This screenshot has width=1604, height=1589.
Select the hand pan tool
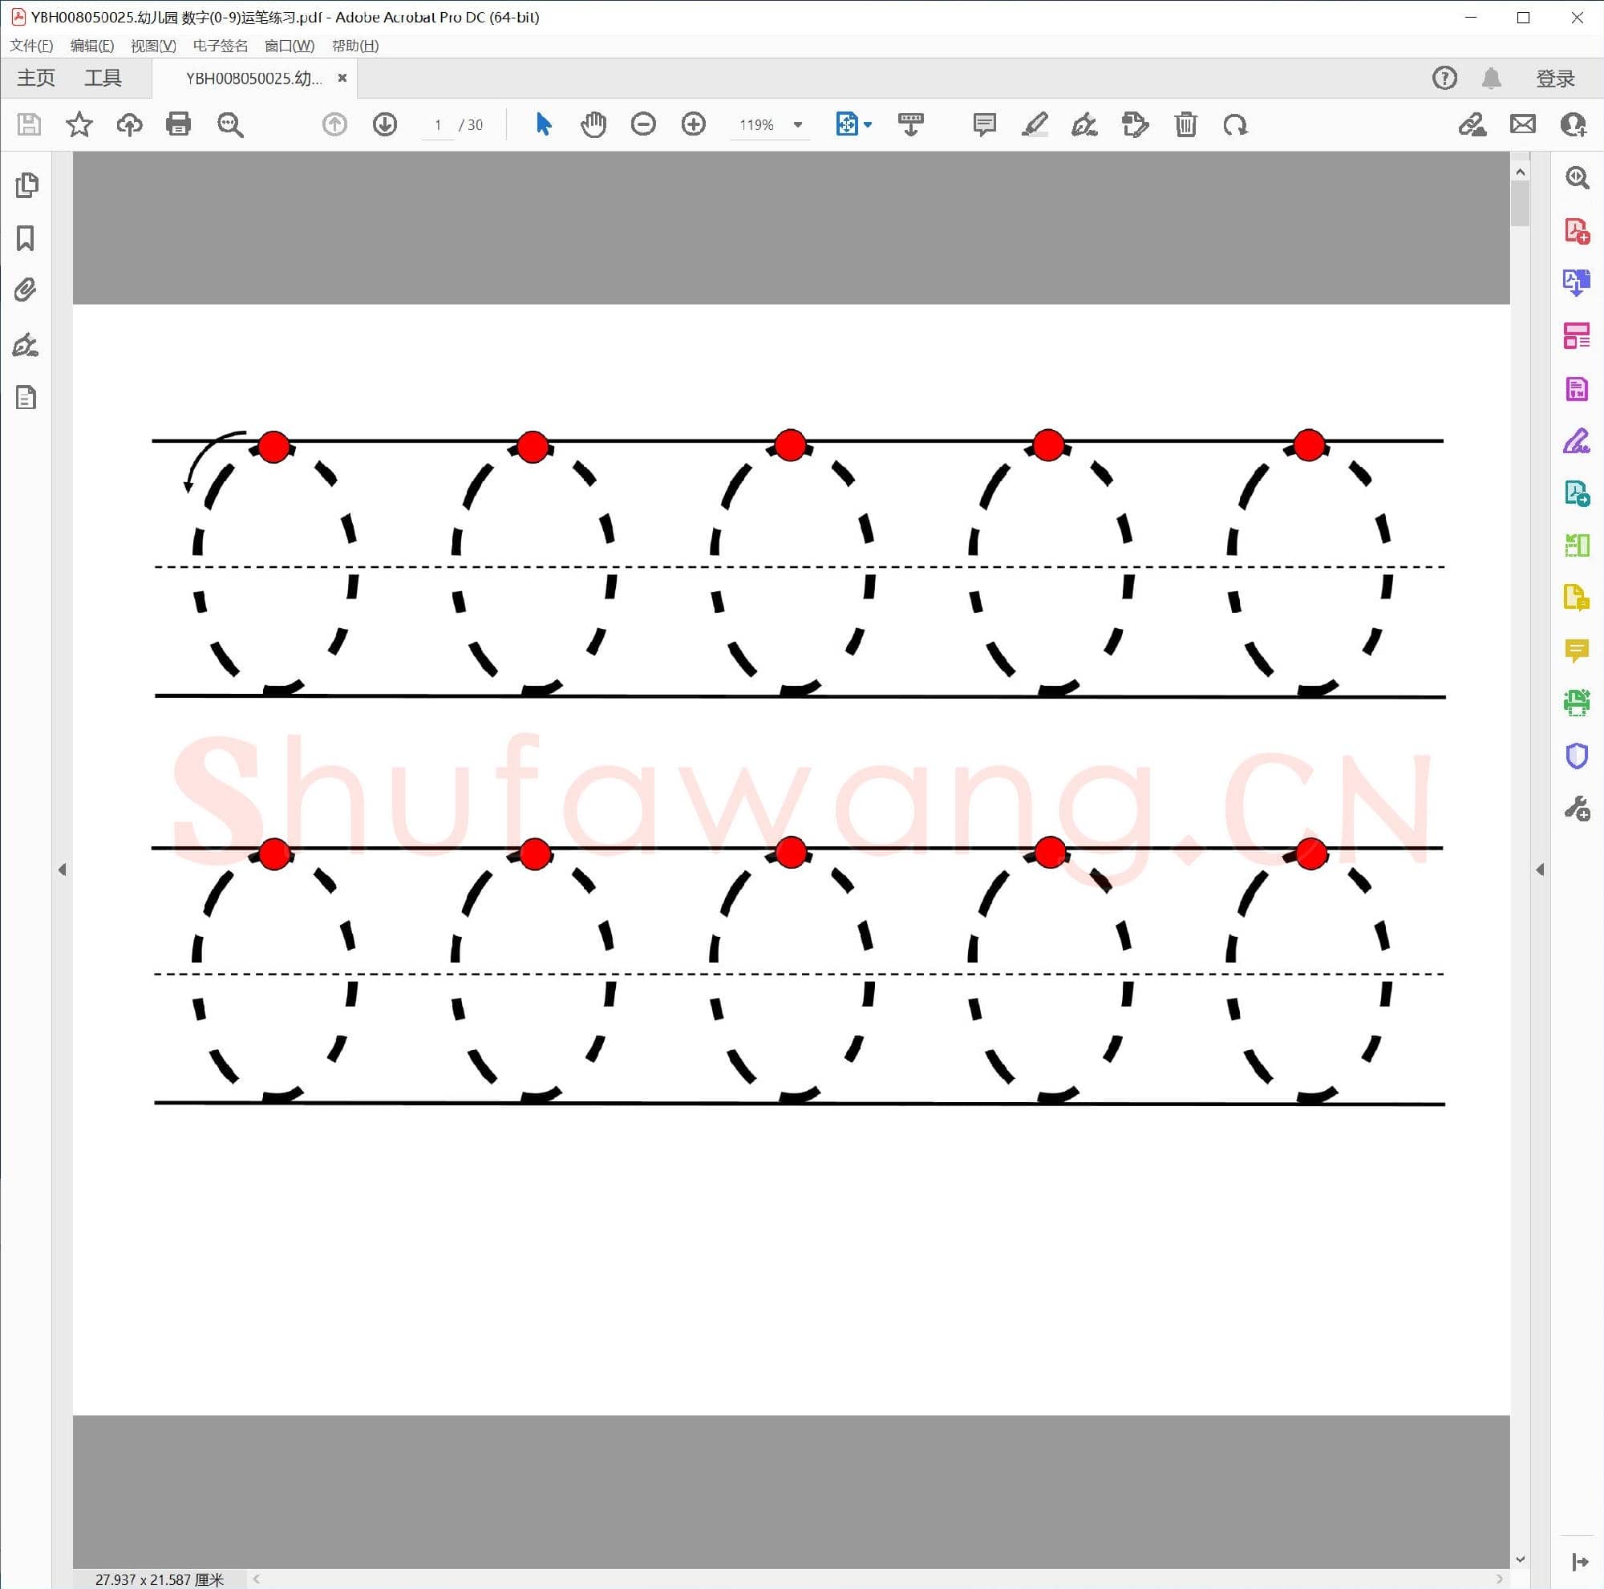point(593,124)
